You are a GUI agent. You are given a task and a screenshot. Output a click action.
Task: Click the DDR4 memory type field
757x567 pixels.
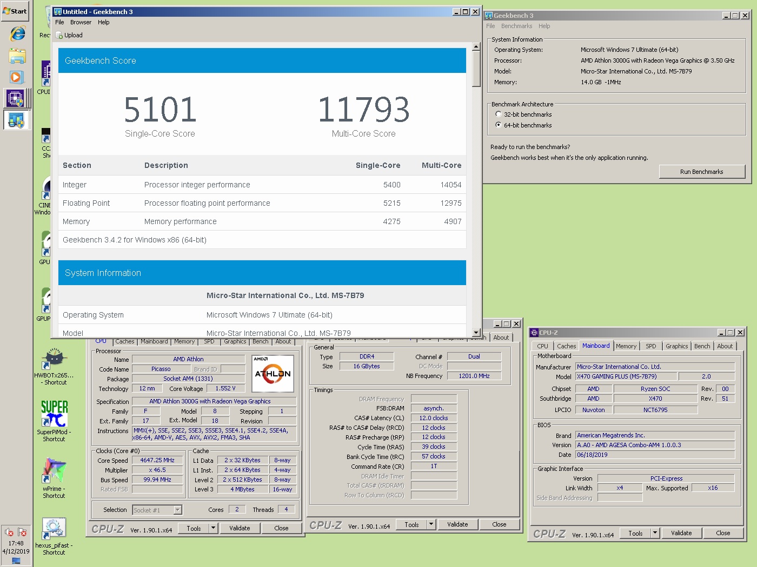pyautogui.click(x=367, y=356)
